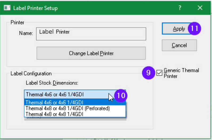Close the Label Printer Setup window
The height and width of the screenshot is (140, 212).
click(x=200, y=8)
